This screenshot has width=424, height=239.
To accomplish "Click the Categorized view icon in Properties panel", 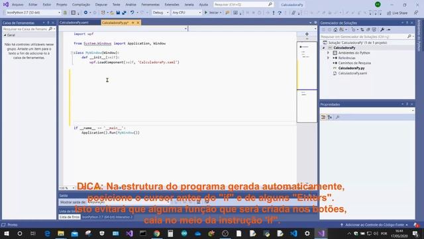I will 323,117.
